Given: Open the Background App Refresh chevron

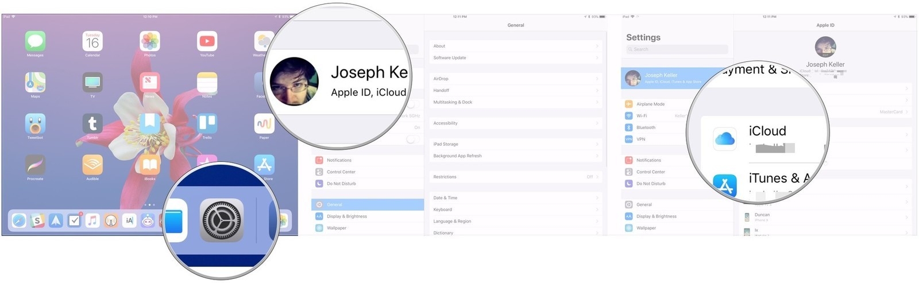Looking at the screenshot, I should tap(597, 156).
